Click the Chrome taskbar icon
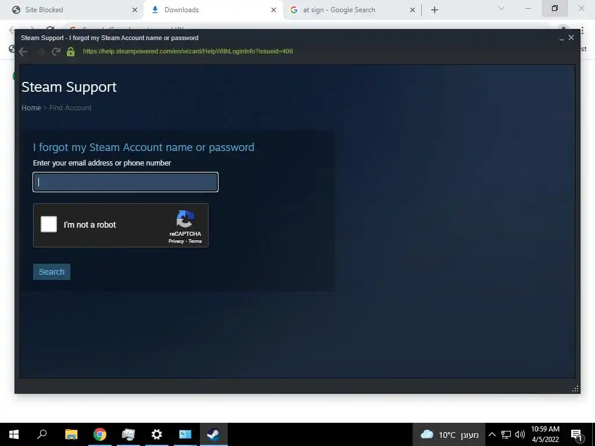595x446 pixels. click(100, 434)
